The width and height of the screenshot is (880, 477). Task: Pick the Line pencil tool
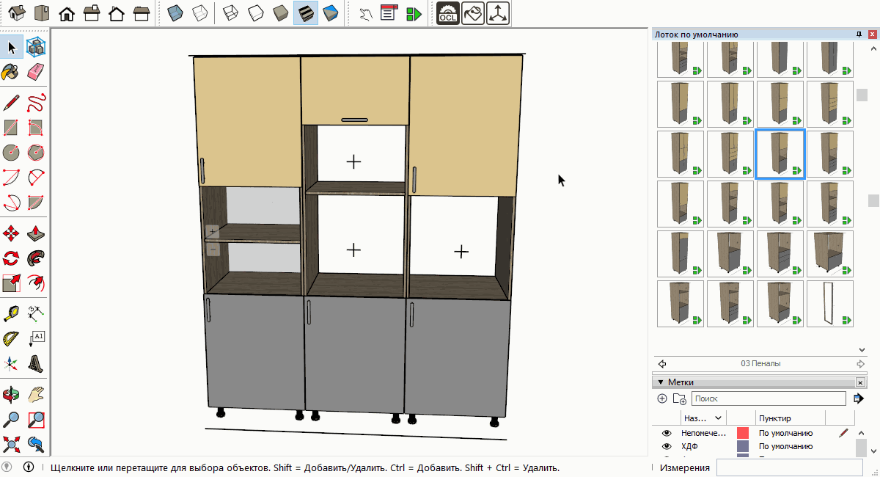[11, 102]
